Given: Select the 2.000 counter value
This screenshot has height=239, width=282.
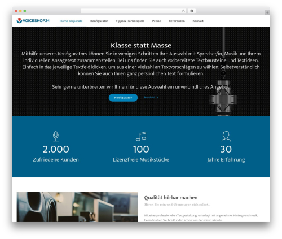Looking at the screenshot, I should coord(56,149).
